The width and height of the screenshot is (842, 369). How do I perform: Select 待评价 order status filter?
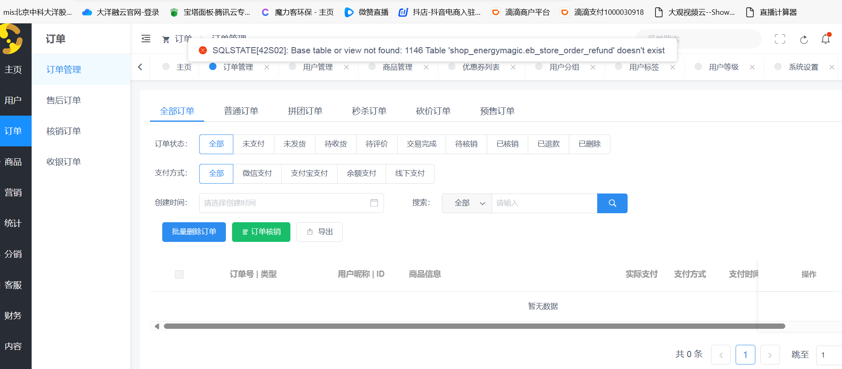coord(377,144)
